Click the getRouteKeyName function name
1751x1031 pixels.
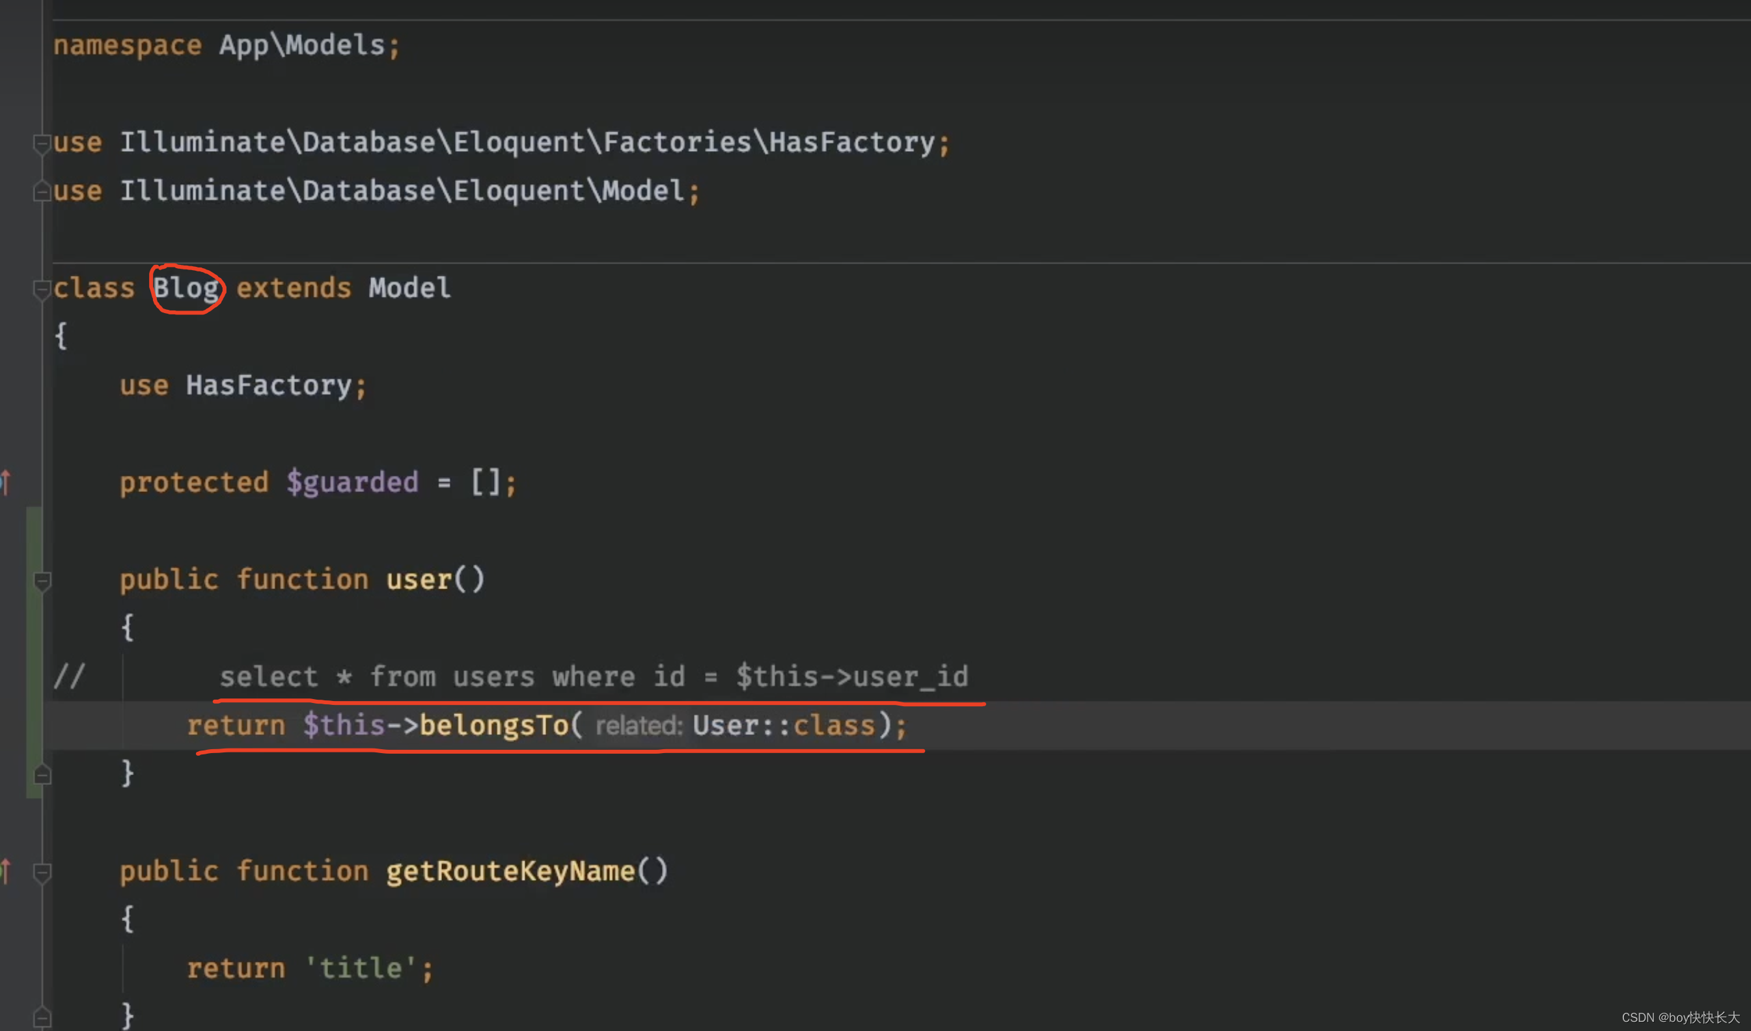[511, 872]
